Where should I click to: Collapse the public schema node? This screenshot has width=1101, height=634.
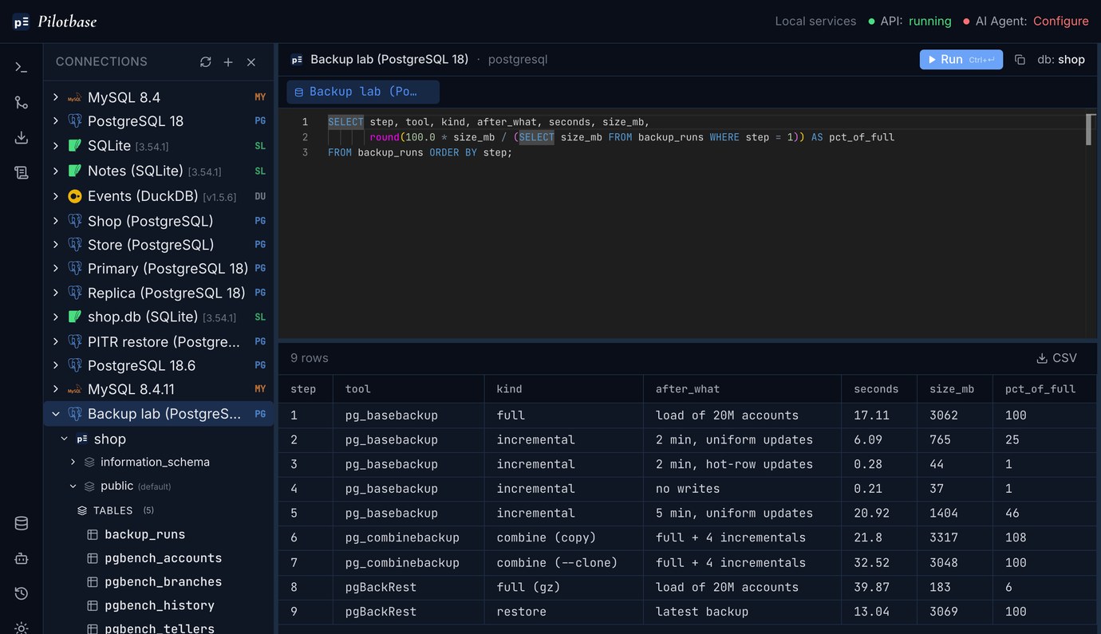(x=73, y=486)
